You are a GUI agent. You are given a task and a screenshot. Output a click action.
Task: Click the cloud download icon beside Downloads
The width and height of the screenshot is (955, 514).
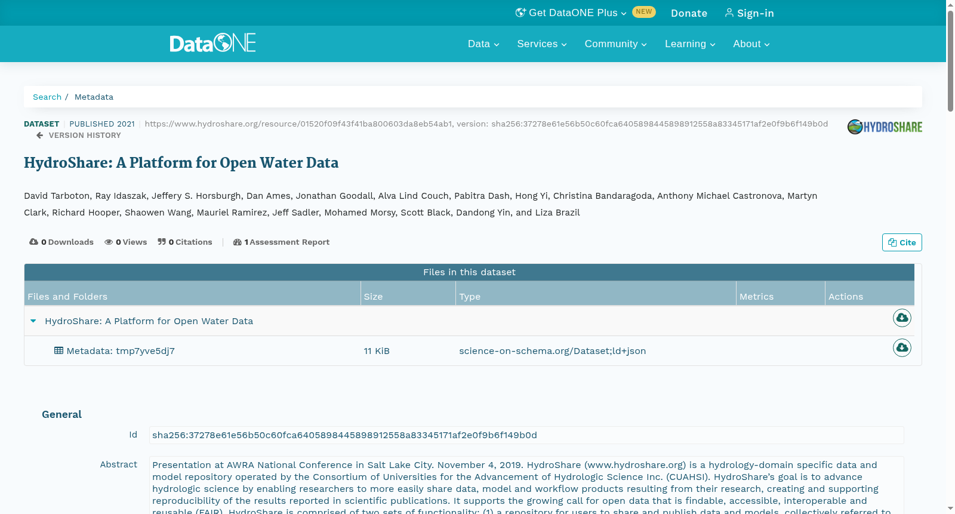coord(33,242)
